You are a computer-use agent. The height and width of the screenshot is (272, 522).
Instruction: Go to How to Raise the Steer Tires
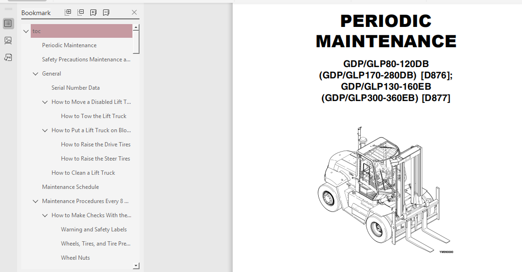pos(95,159)
